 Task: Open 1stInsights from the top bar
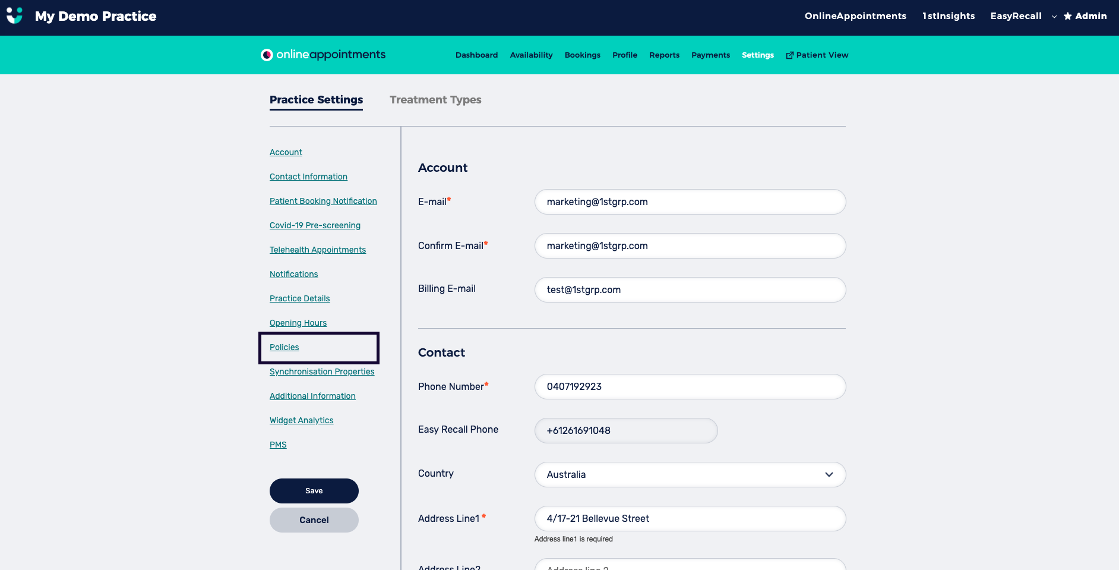(x=948, y=16)
